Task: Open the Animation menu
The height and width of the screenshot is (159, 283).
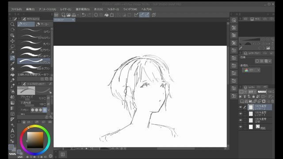Action: [x=47, y=9]
